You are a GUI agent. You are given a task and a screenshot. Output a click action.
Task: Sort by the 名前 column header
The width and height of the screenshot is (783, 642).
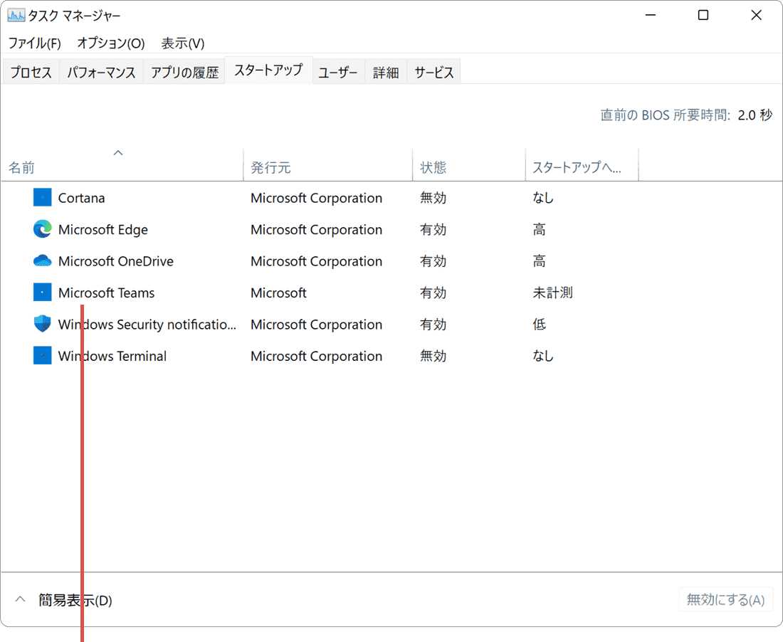click(x=122, y=164)
